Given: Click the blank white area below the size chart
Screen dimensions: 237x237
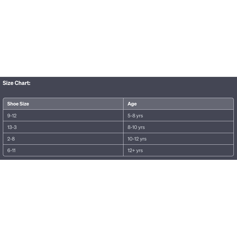Looking at the screenshot, I should pyautogui.click(x=118, y=198).
